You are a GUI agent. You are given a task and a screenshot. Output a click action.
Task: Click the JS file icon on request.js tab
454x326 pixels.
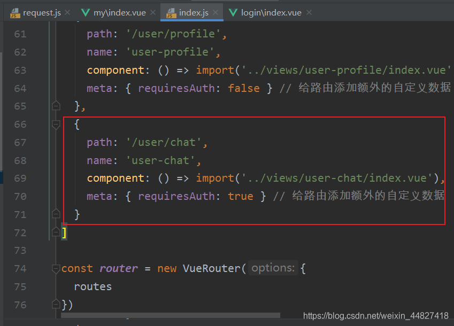pos(15,13)
